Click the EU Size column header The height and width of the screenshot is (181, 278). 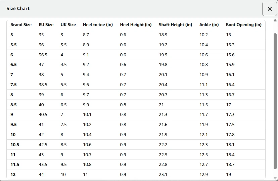[46, 25]
